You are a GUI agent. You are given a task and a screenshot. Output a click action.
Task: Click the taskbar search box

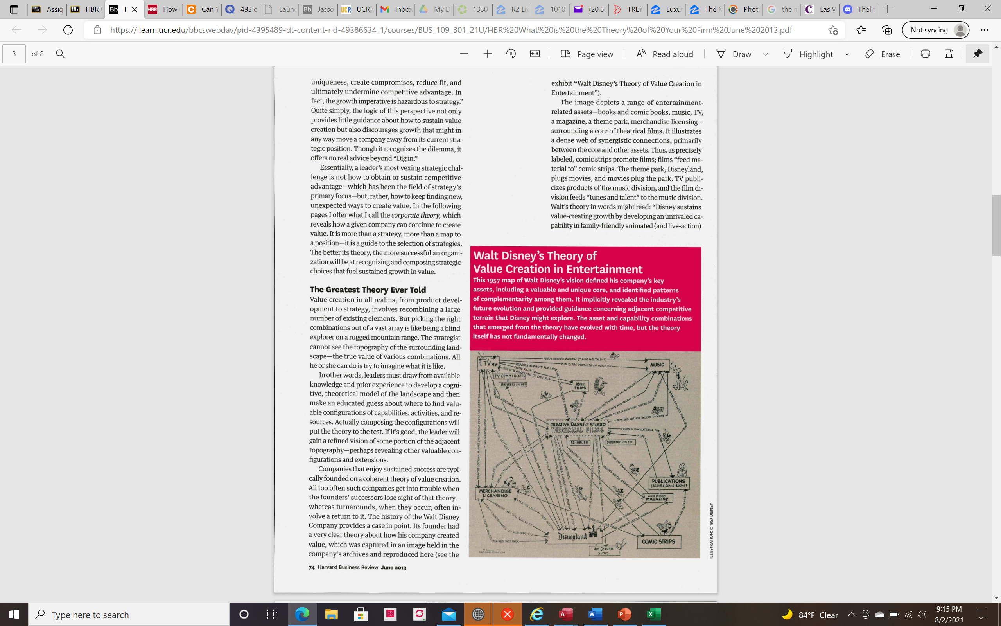coord(129,614)
